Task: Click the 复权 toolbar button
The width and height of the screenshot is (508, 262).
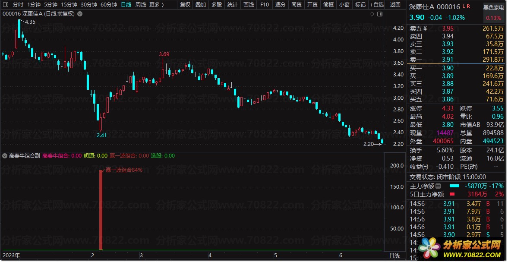Action: pyautogui.click(x=185, y=5)
